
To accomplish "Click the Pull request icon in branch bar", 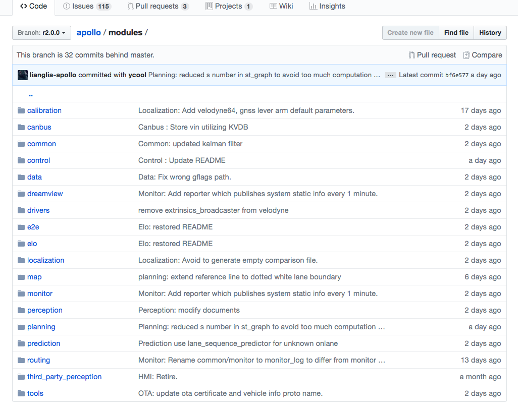I will 412,55.
